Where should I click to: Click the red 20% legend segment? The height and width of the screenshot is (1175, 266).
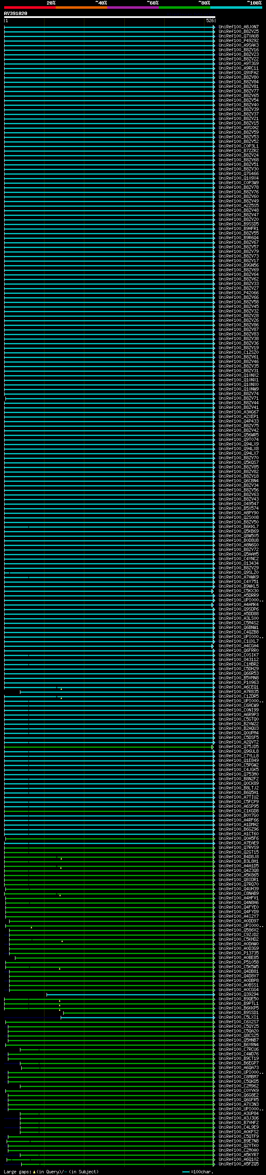click(x=30, y=8)
